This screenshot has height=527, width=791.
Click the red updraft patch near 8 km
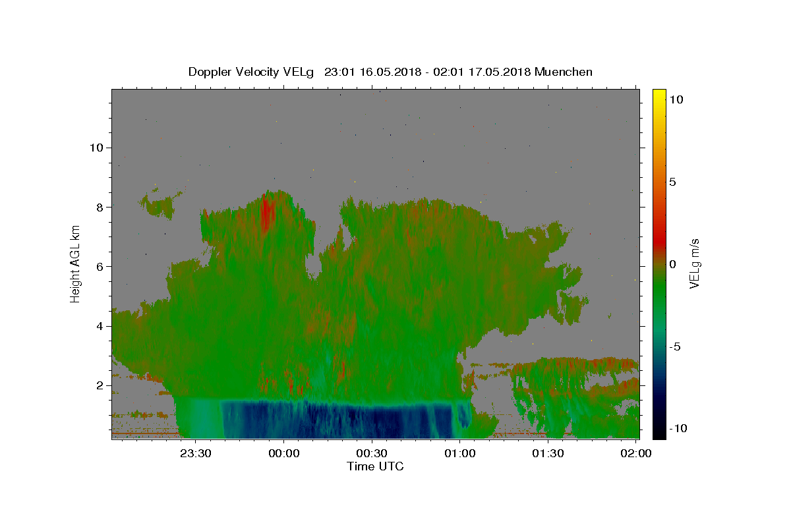[266, 212]
